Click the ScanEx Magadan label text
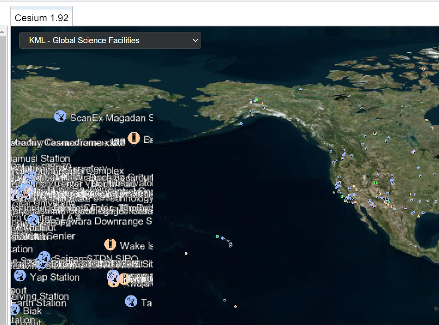Viewport: 439px width, 325px height. [x=112, y=118]
